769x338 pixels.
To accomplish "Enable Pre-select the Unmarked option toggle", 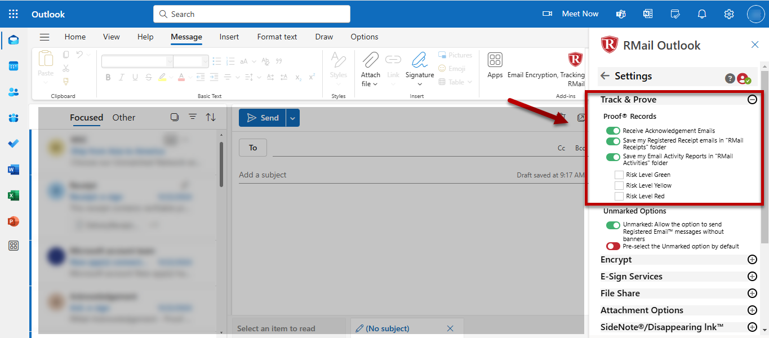I will click(x=613, y=246).
